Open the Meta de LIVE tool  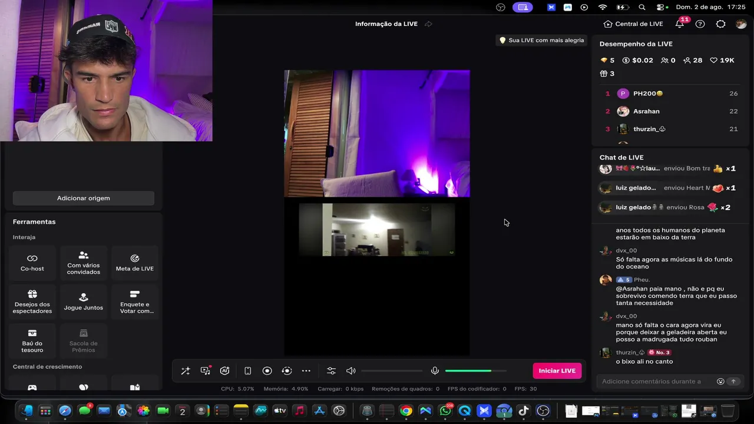[135, 263]
